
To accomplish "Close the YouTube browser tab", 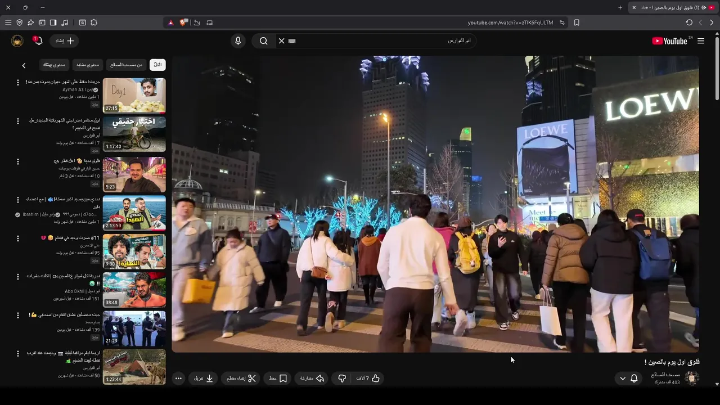I will tap(634, 7).
